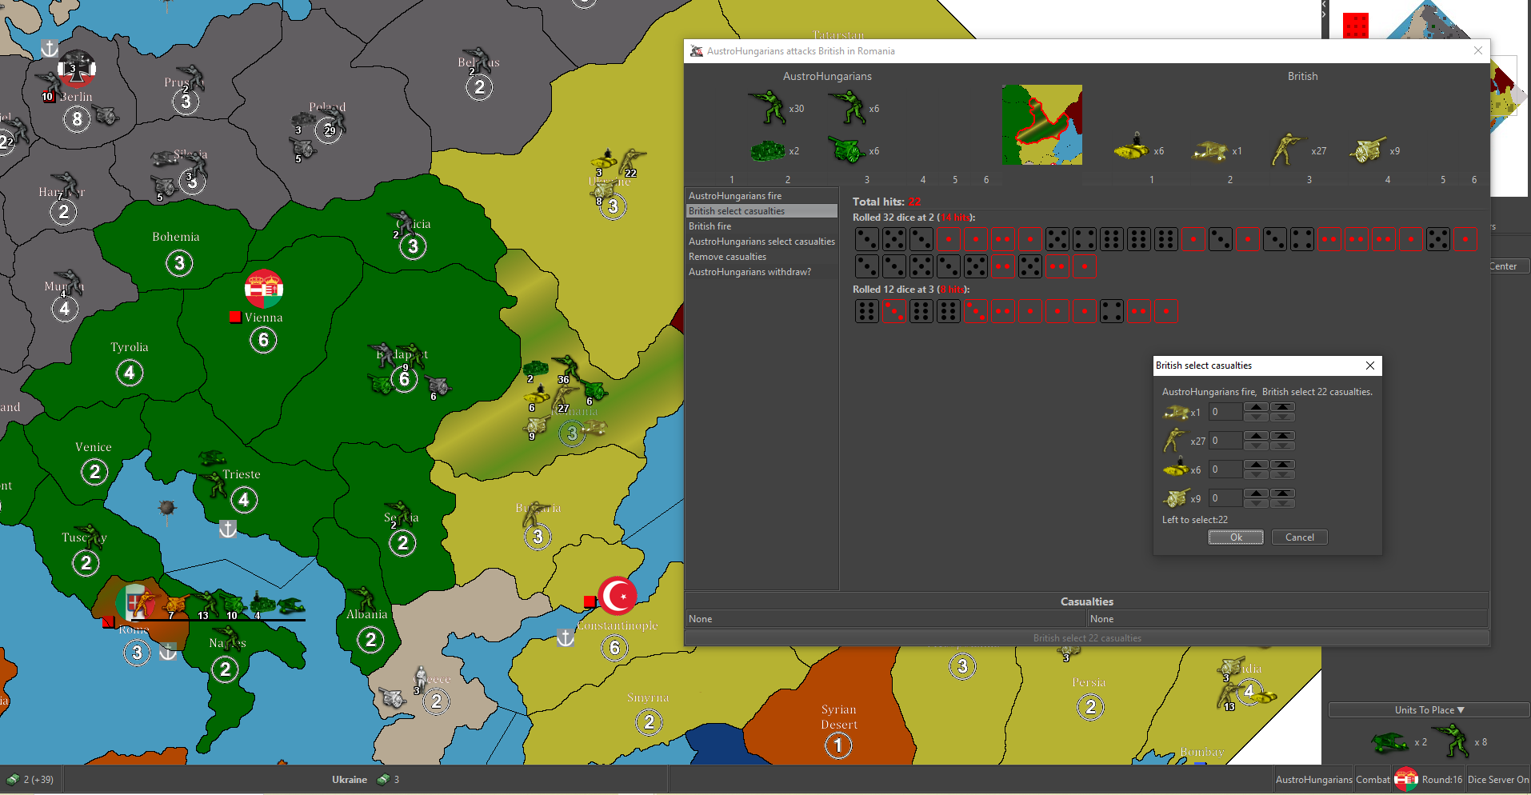The width and height of the screenshot is (1531, 795).
Task: Set artillery casualties to maximum
Action: (x=1282, y=493)
